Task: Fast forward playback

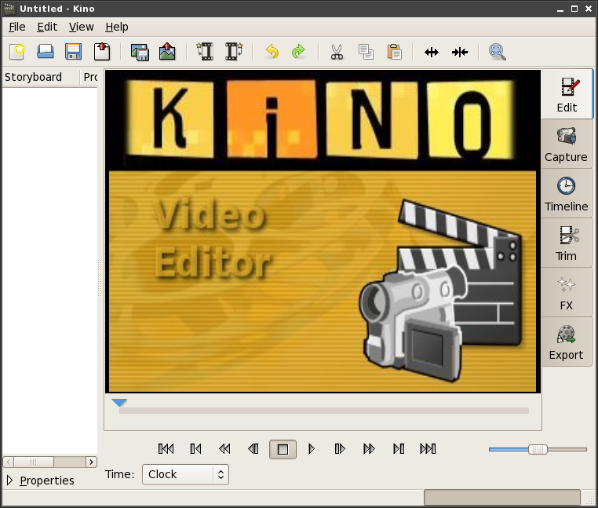Action: (x=369, y=449)
